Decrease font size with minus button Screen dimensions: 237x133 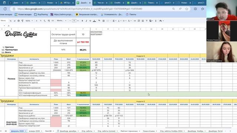[70, 21]
